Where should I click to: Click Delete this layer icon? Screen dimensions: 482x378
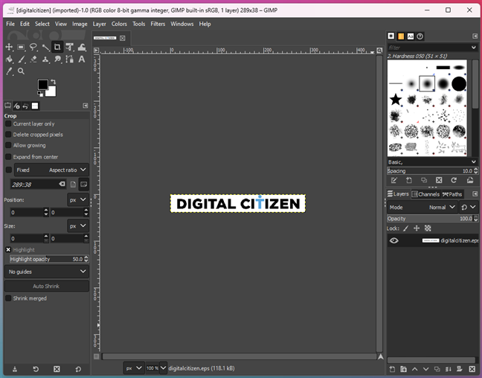click(472, 369)
